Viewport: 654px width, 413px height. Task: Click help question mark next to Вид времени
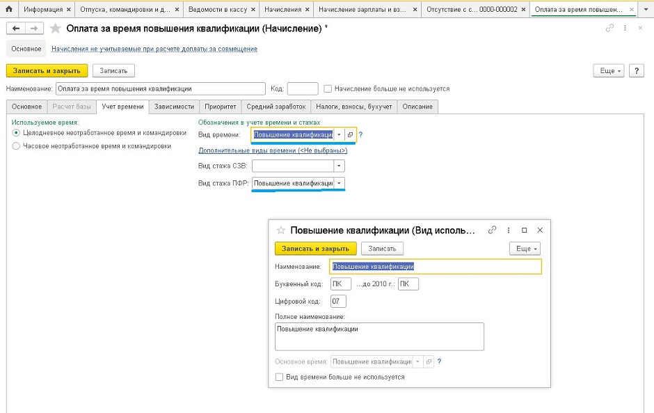[360, 134]
